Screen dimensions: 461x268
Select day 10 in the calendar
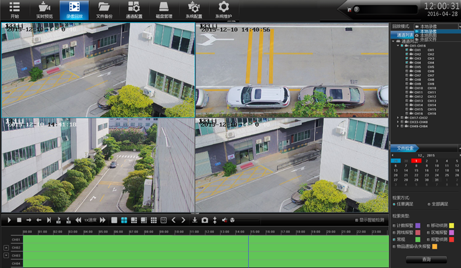tap(437, 165)
